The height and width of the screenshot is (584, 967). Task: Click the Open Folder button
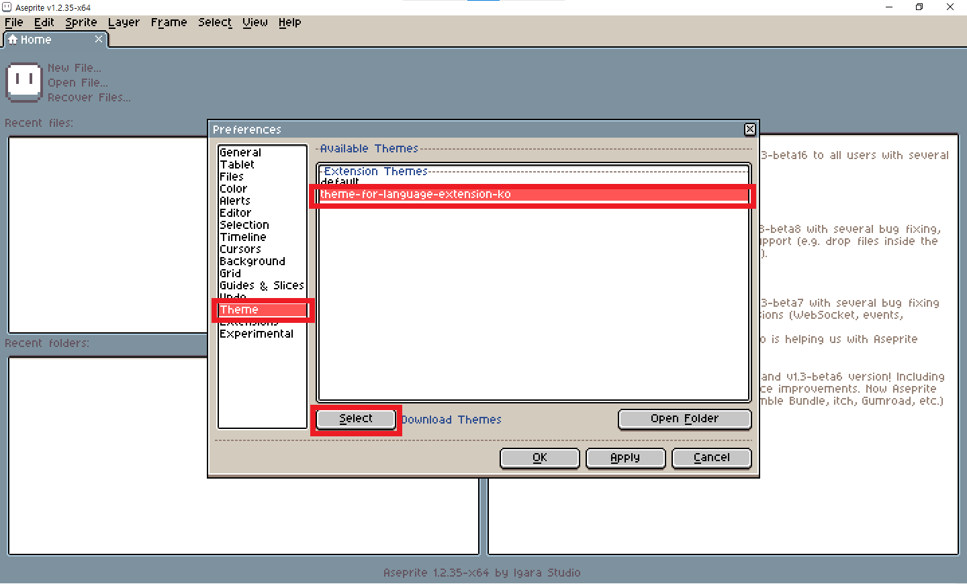point(684,419)
